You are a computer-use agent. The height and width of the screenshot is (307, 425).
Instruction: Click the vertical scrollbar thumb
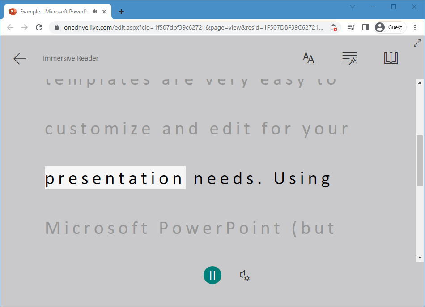[x=420, y=160]
